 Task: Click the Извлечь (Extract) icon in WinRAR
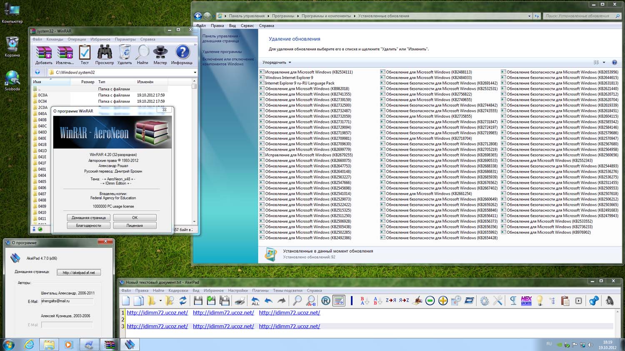click(65, 54)
